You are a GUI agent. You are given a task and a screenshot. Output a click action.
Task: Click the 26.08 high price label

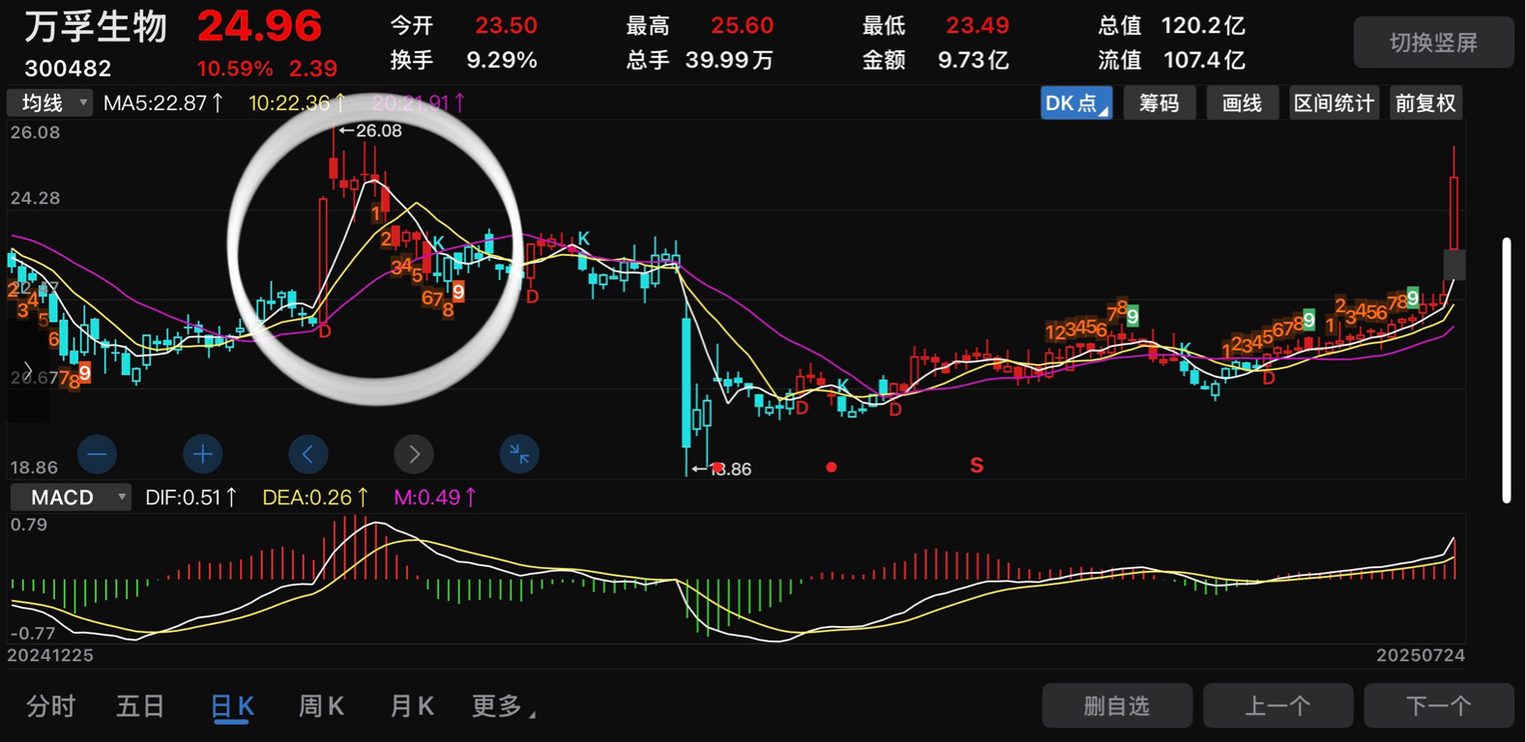pos(370,130)
